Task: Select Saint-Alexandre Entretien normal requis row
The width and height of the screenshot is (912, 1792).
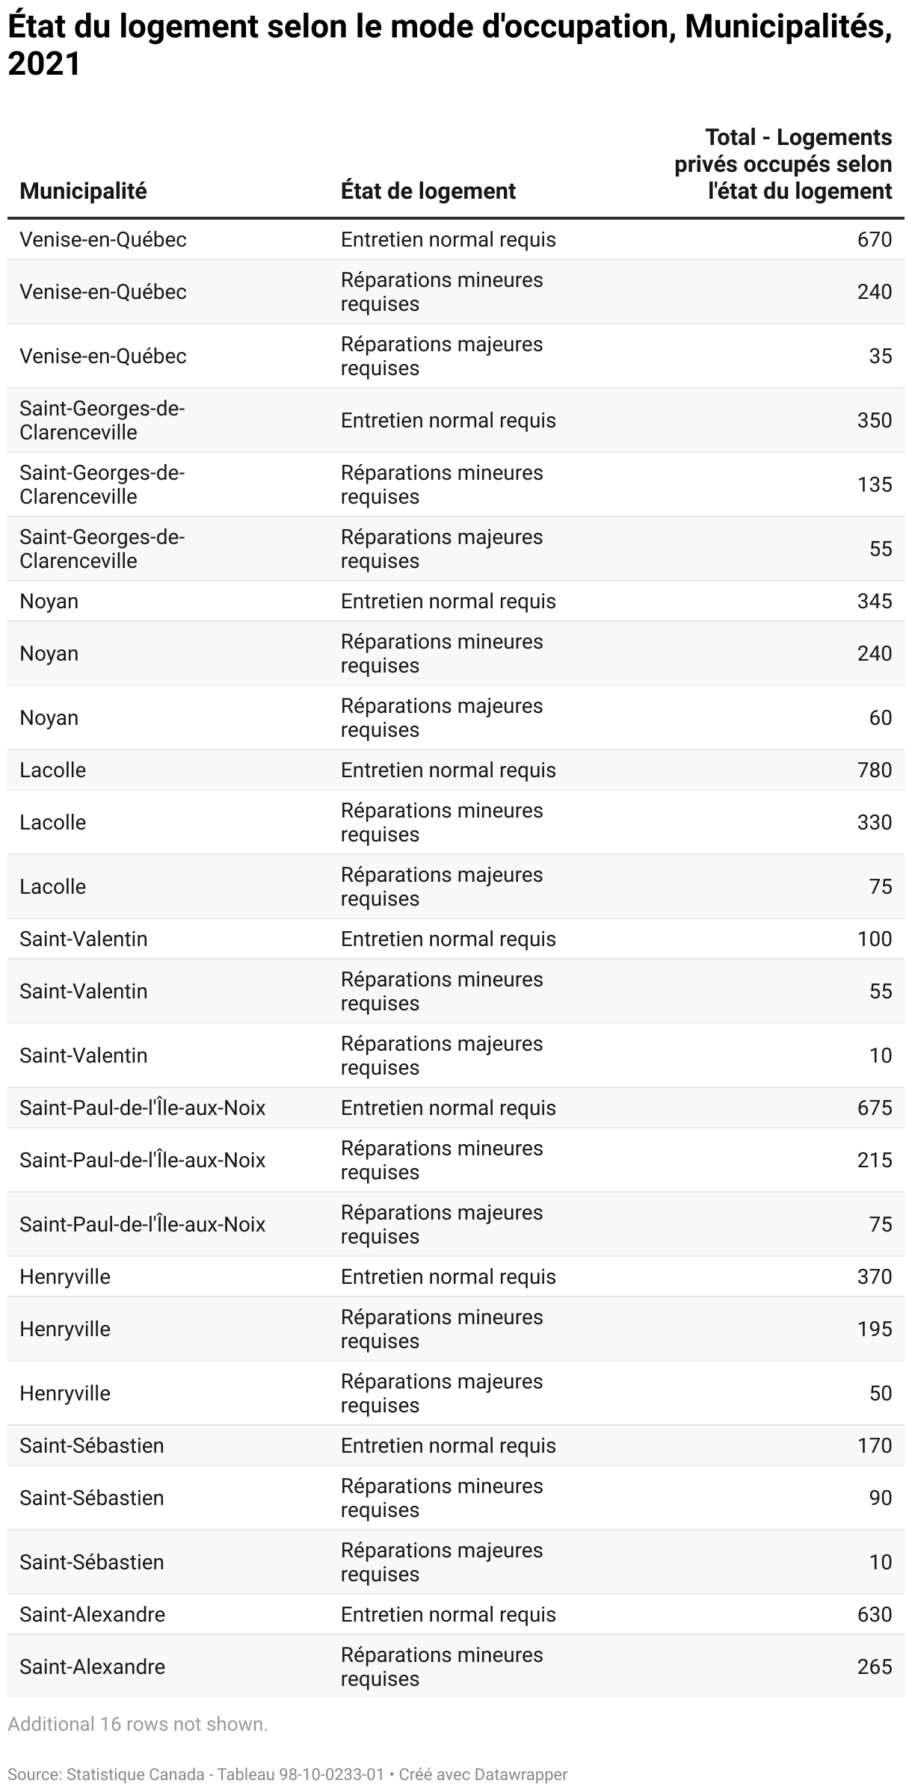Action: 456,1614
